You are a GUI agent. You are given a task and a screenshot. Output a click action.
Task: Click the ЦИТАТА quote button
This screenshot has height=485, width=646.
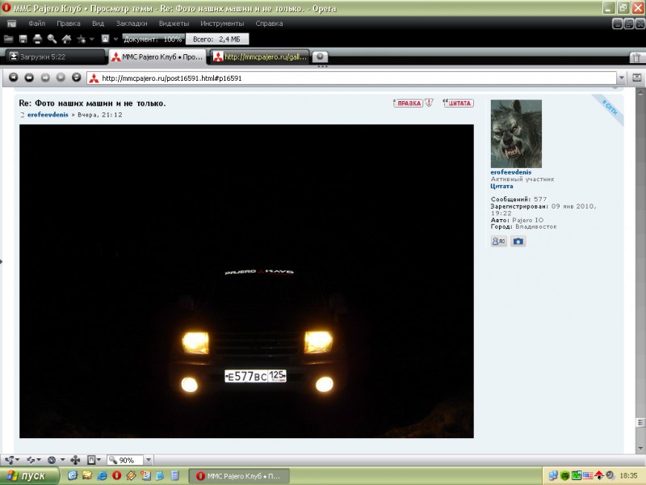click(458, 103)
